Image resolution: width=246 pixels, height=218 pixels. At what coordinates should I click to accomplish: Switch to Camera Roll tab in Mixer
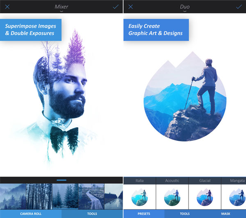click(x=31, y=214)
